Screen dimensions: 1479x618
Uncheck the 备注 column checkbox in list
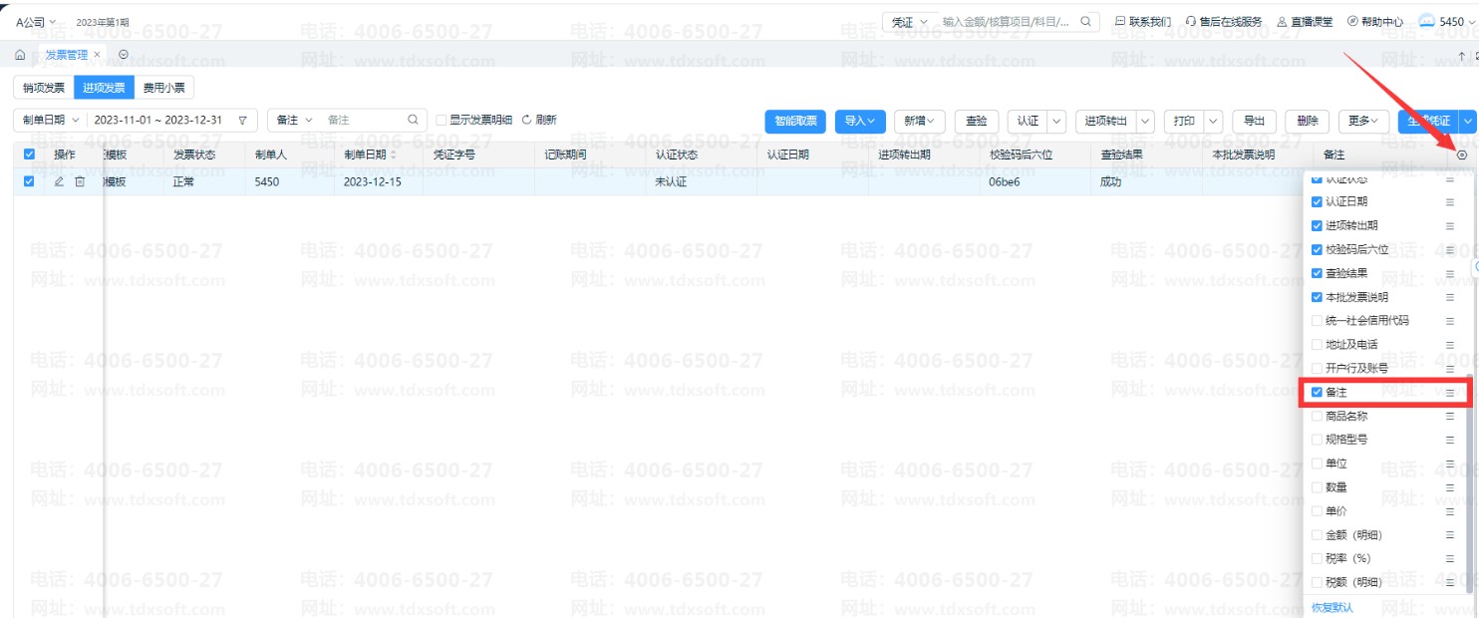pyautogui.click(x=1317, y=393)
